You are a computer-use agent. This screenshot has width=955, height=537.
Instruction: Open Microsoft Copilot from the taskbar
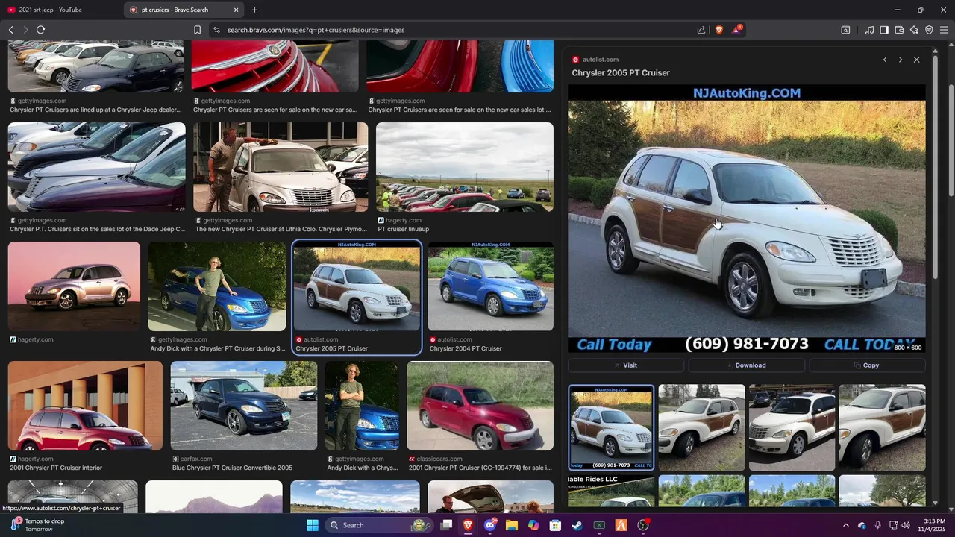pos(533,525)
